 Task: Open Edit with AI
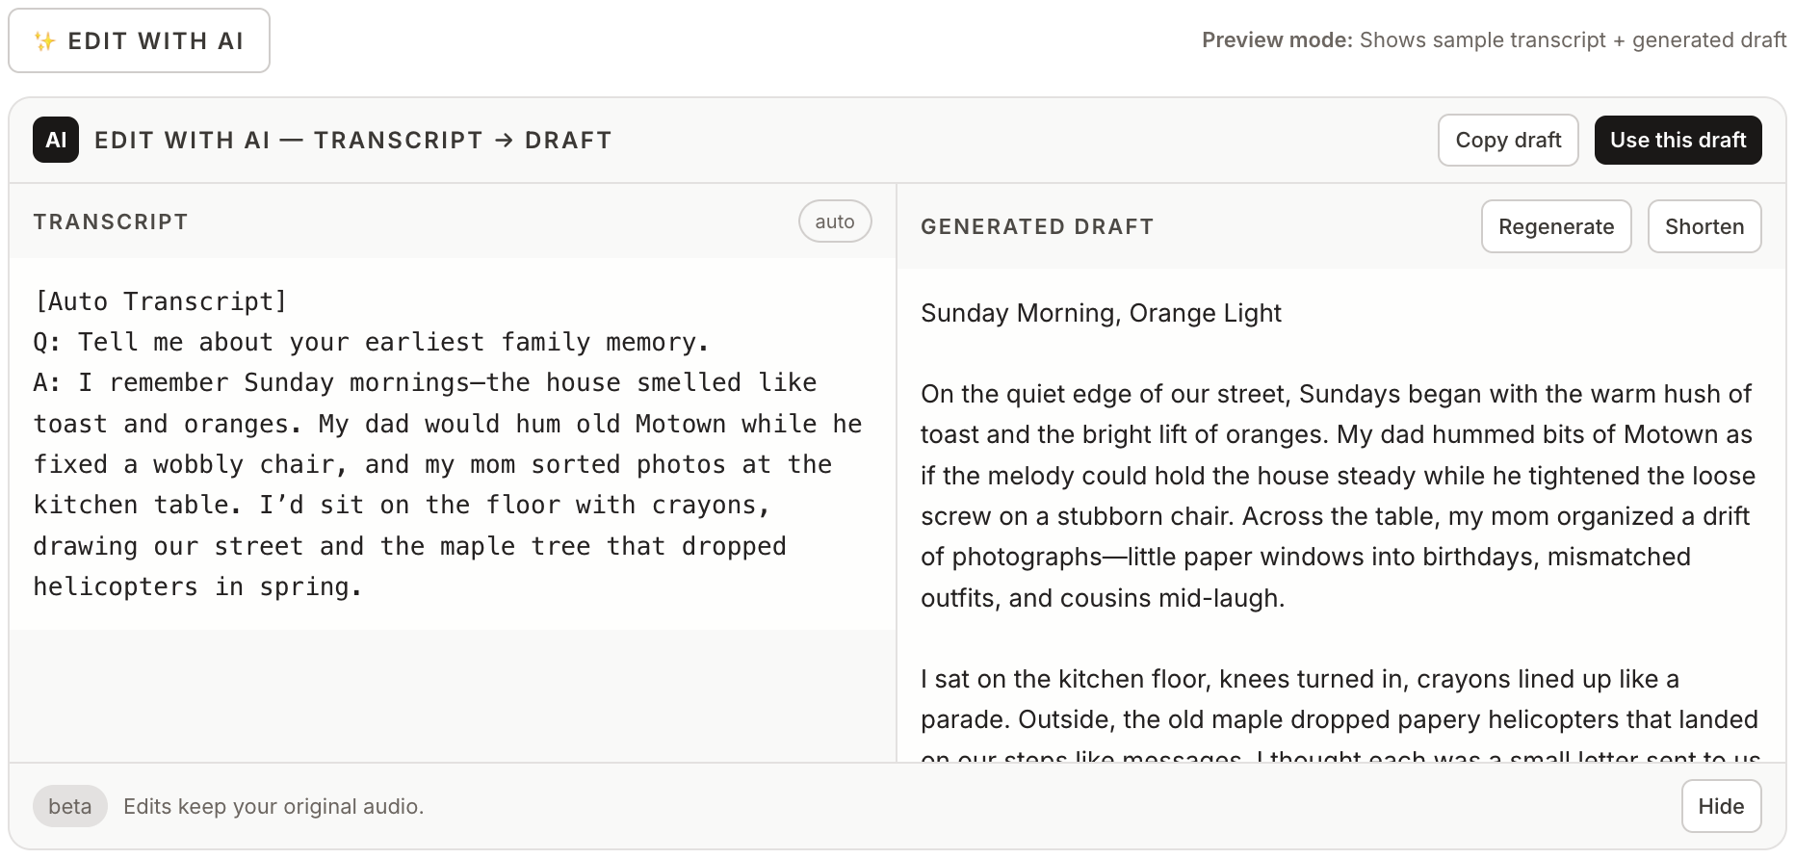[x=139, y=39]
